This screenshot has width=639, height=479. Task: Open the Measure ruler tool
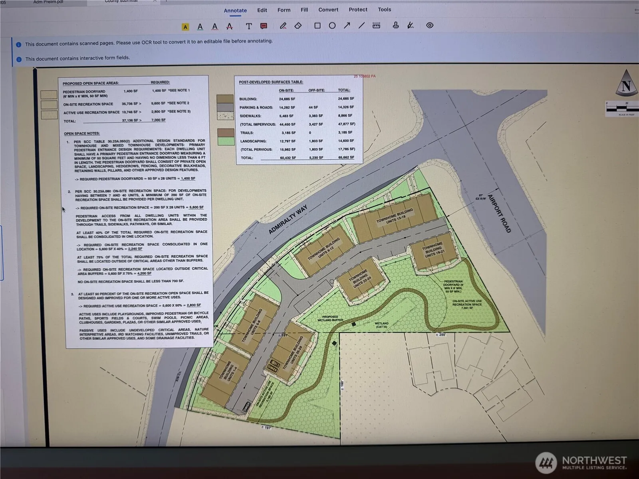click(376, 26)
